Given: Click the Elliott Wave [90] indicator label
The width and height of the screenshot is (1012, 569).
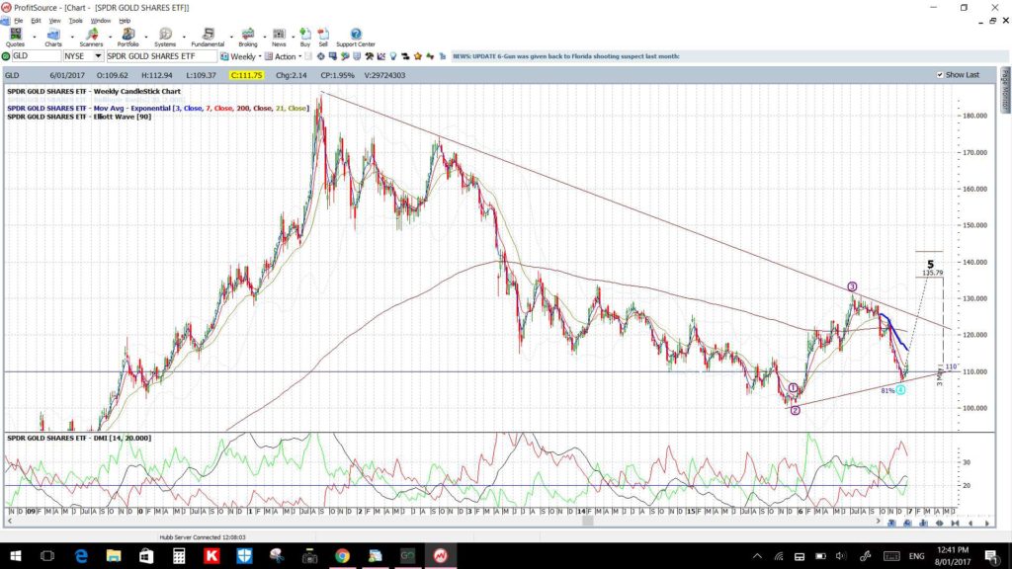Looking at the screenshot, I should click(x=79, y=117).
